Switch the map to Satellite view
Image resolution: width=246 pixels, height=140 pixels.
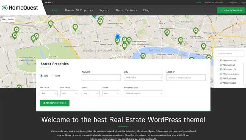(x=11, y=19)
